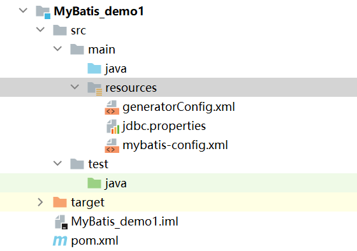Click the mybatis-config.xml file icon
This screenshot has height=251, width=357.
[112, 146]
